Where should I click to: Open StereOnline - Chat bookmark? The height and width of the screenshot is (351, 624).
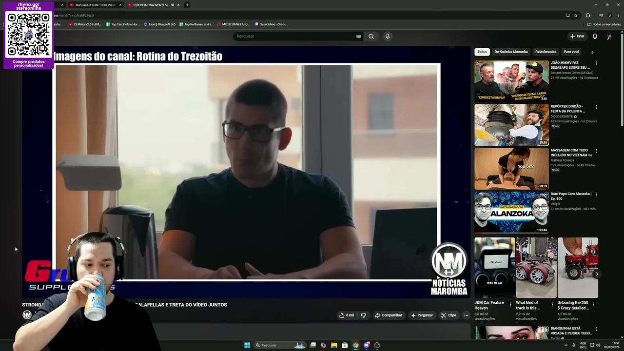coord(271,24)
